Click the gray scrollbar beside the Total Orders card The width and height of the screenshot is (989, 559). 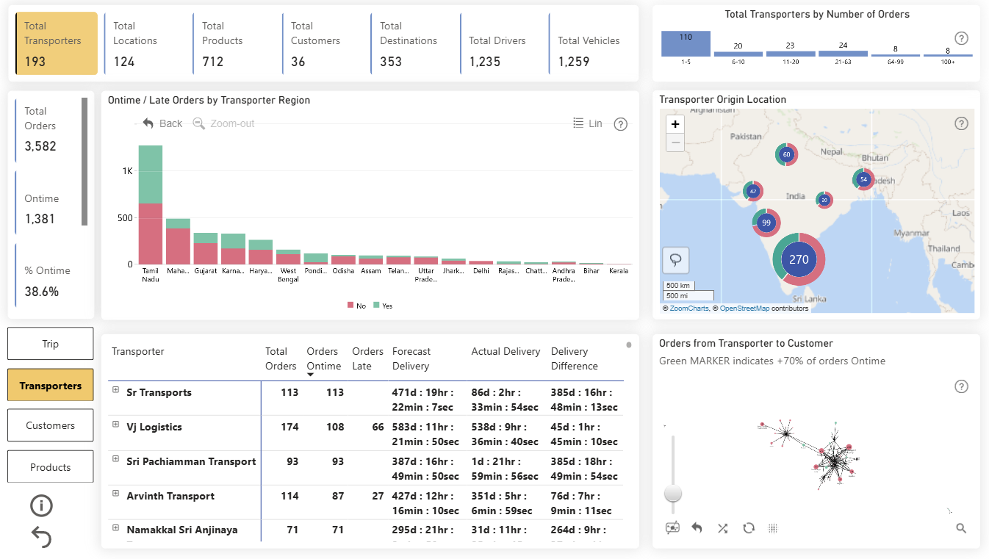[x=84, y=162]
